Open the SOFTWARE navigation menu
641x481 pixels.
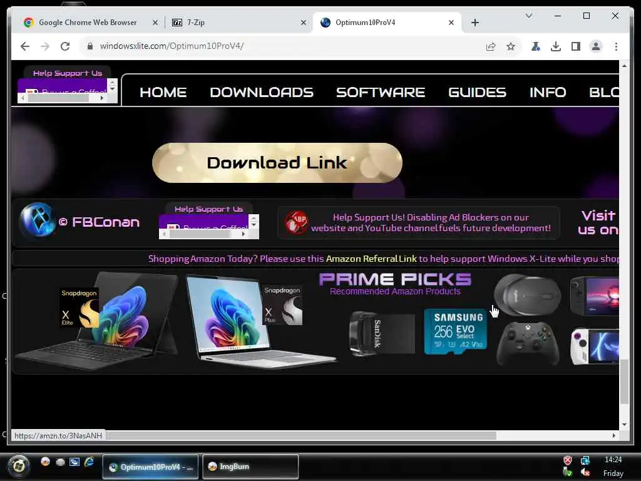381,93
